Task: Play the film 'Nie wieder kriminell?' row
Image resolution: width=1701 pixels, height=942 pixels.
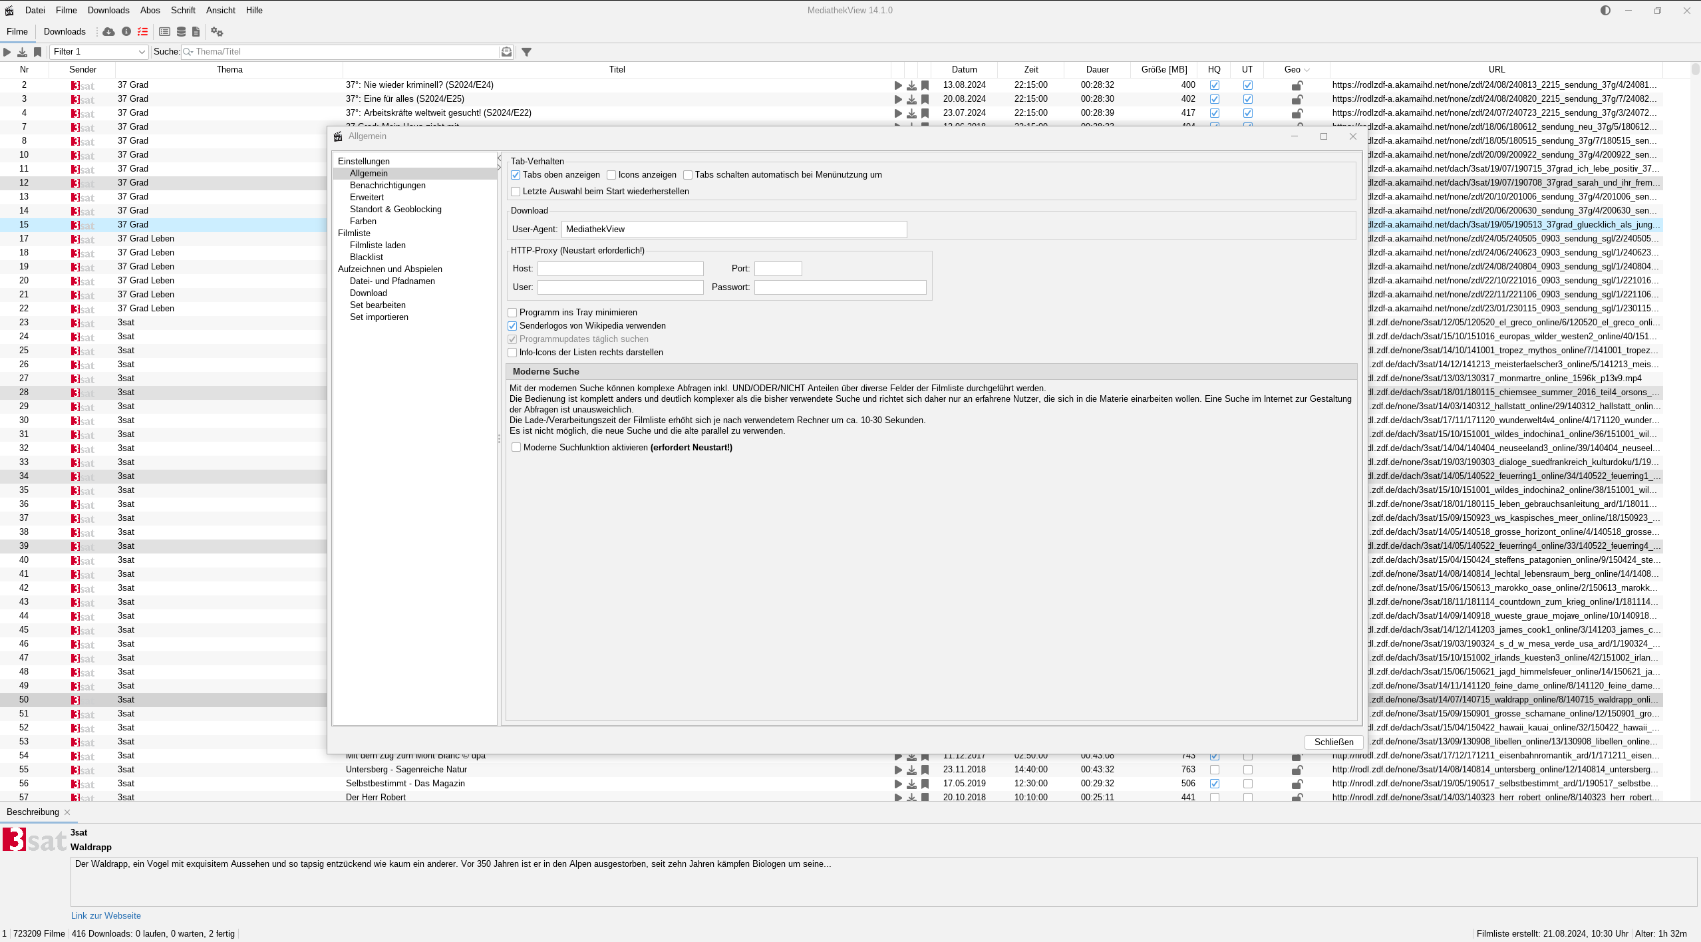Action: 898,85
